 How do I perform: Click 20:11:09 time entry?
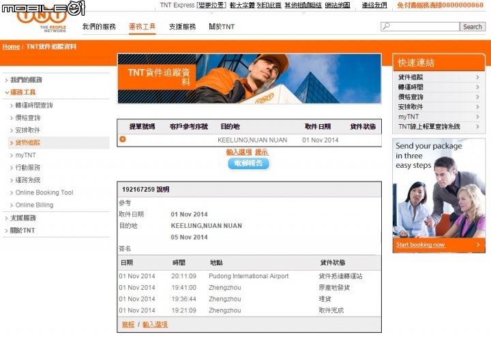click(184, 276)
